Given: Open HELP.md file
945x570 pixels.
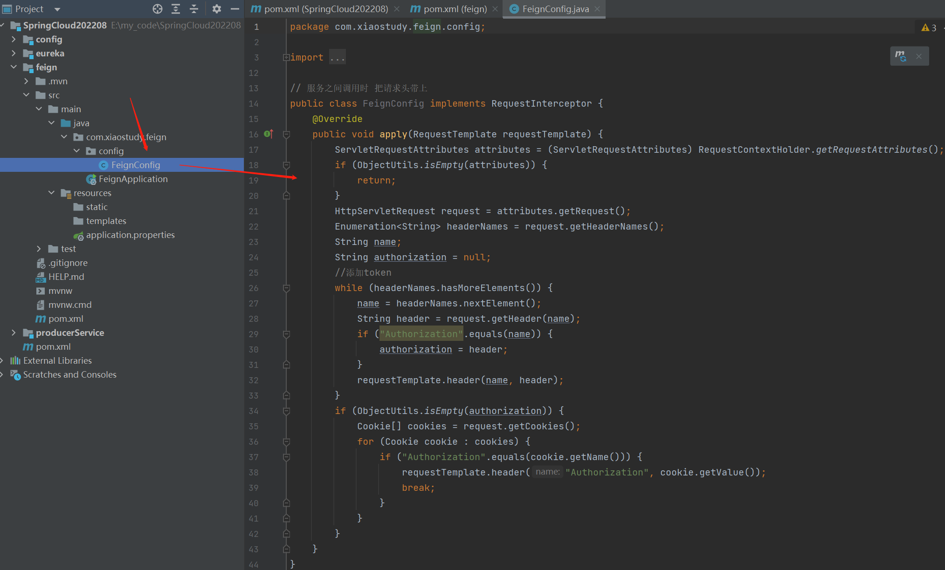Looking at the screenshot, I should pos(66,277).
